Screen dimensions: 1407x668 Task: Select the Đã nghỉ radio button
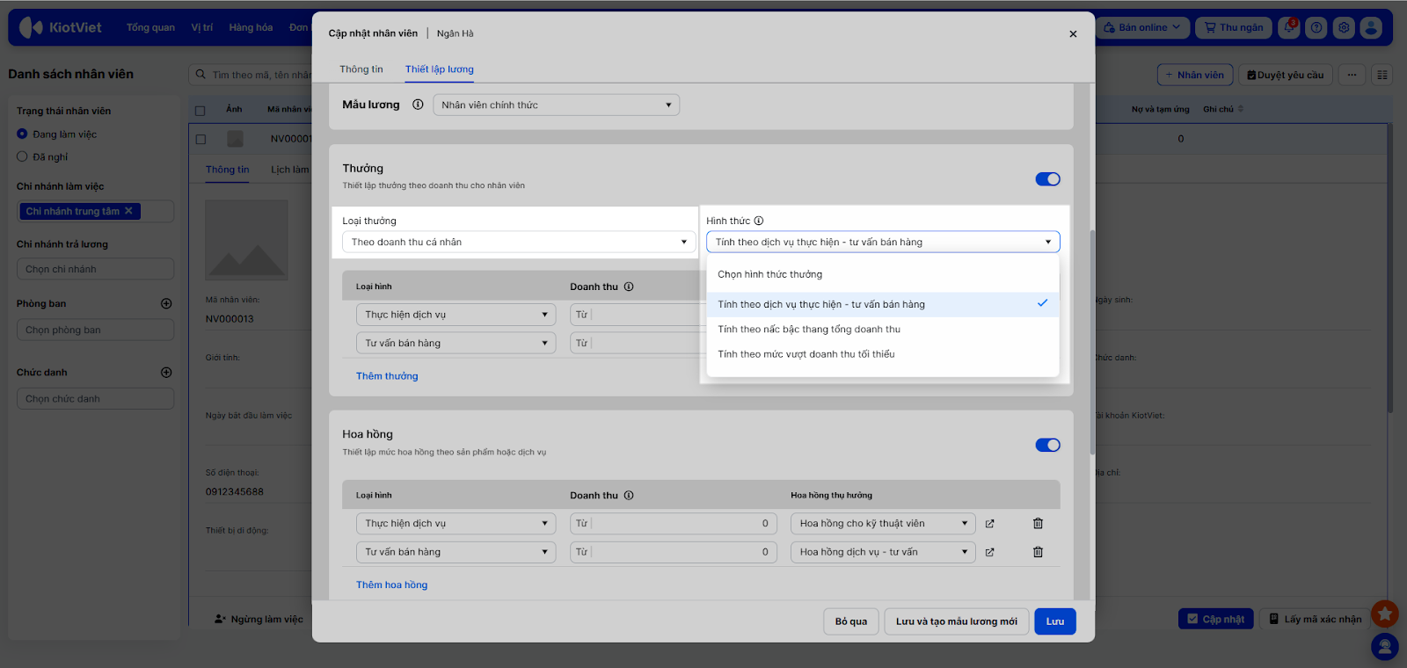(x=23, y=157)
